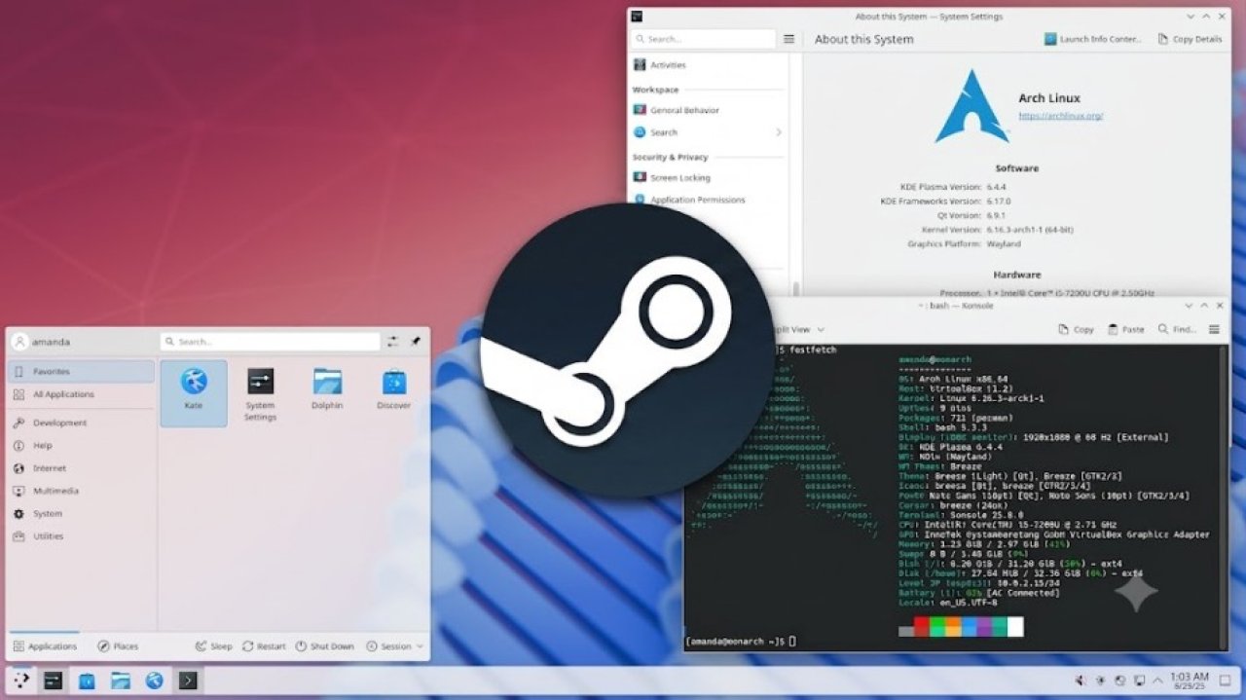This screenshot has height=700, width=1246.
Task: Open Screen Locking settings
Action: coord(708,177)
